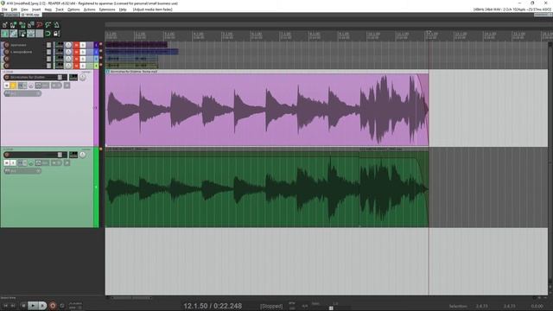Click purple track volume fader handle
The image size is (553, 311).
[60, 77]
